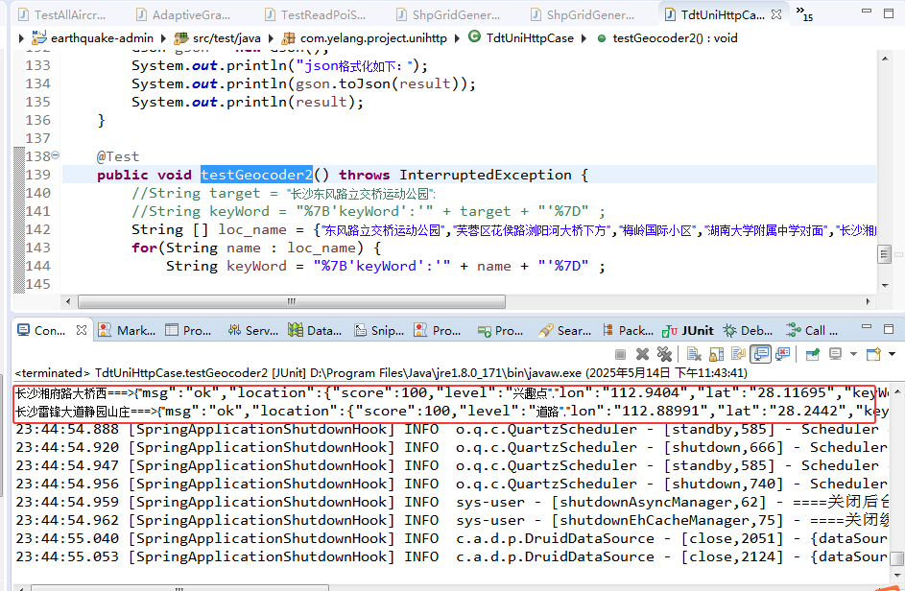Click the 23:44:55.053 DruidDataSource log line
Image resolution: width=905 pixels, height=591 pixels.
451,557
